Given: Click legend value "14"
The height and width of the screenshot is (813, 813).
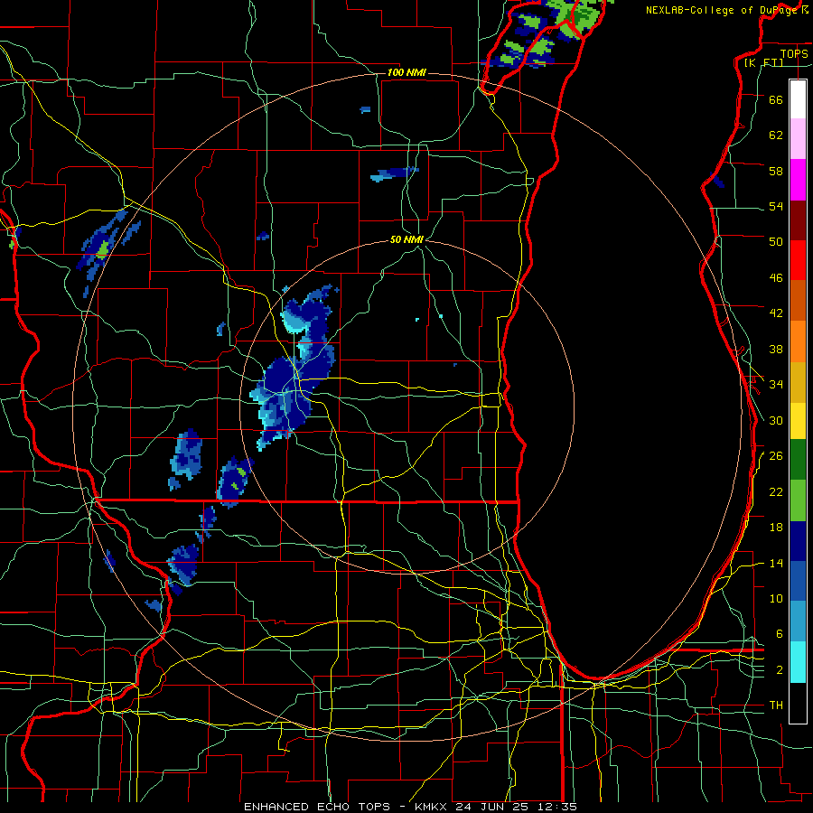Looking at the screenshot, I should (x=776, y=563).
